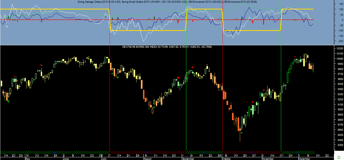Image resolution: width=344 pixels, height=160 pixels.
Task: Click the red diamond above early December candles
Action: coord(295,57)
